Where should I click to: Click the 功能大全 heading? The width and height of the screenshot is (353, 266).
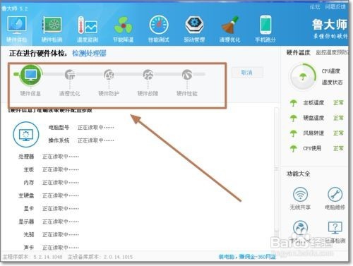(299, 174)
